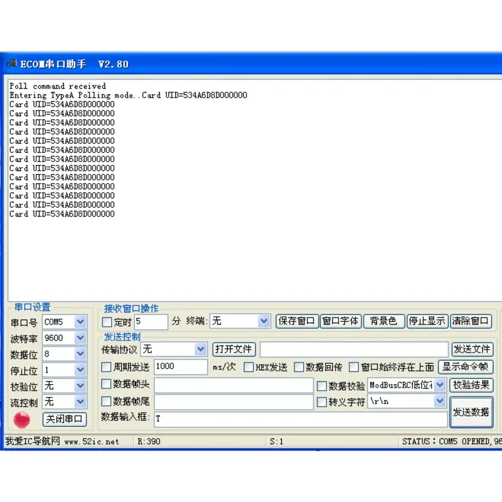Tick the HEX发送 checkbox
Screen dimensions: 502x502
pyautogui.click(x=248, y=367)
